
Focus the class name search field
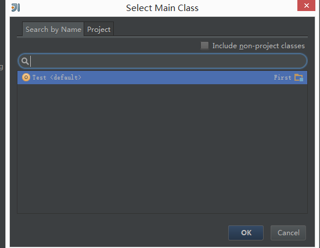(x=163, y=61)
